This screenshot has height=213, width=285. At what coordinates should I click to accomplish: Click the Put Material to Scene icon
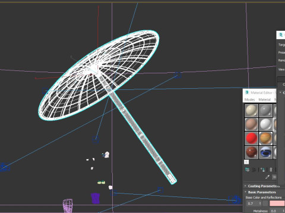coord(254,170)
